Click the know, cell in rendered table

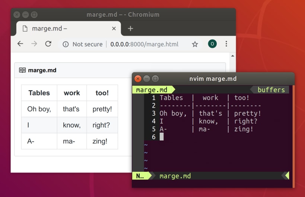(x=72, y=125)
